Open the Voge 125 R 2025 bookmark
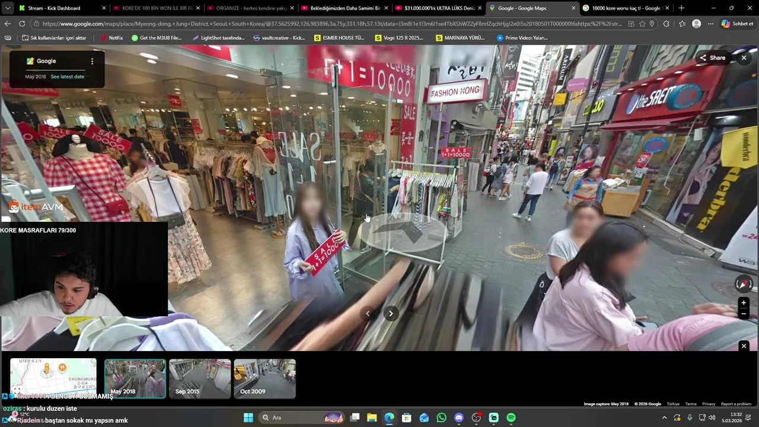Viewport: 759px width, 427px height. pos(399,37)
